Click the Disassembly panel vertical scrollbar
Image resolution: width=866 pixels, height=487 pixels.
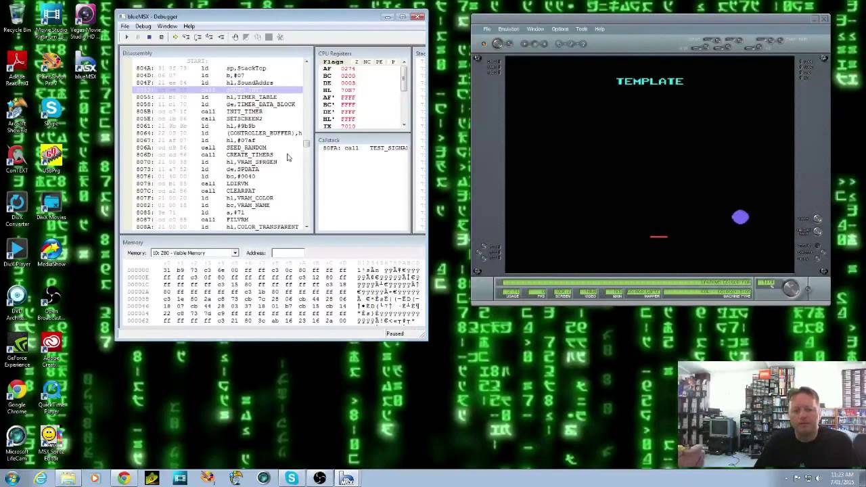(306, 144)
